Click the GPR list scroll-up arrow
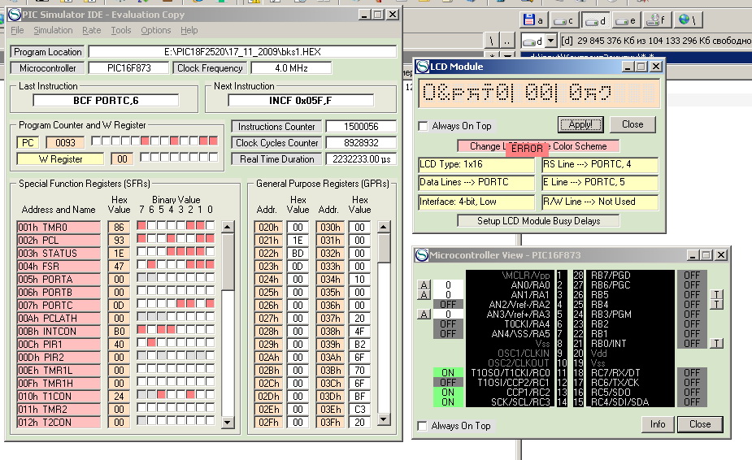Image resolution: width=752 pixels, height=460 pixels. pyautogui.click(x=384, y=227)
